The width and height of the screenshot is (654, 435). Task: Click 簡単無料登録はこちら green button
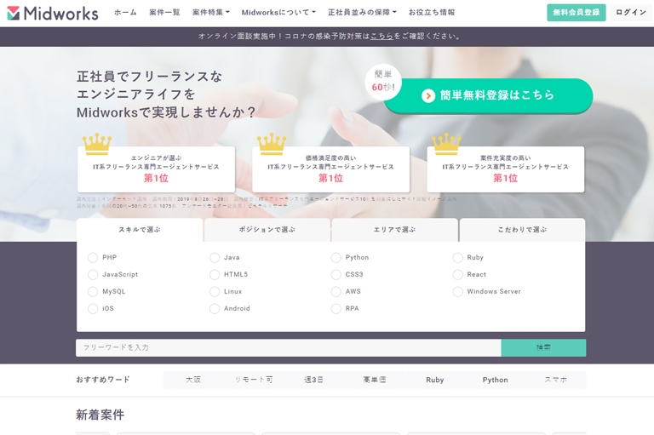click(x=489, y=95)
